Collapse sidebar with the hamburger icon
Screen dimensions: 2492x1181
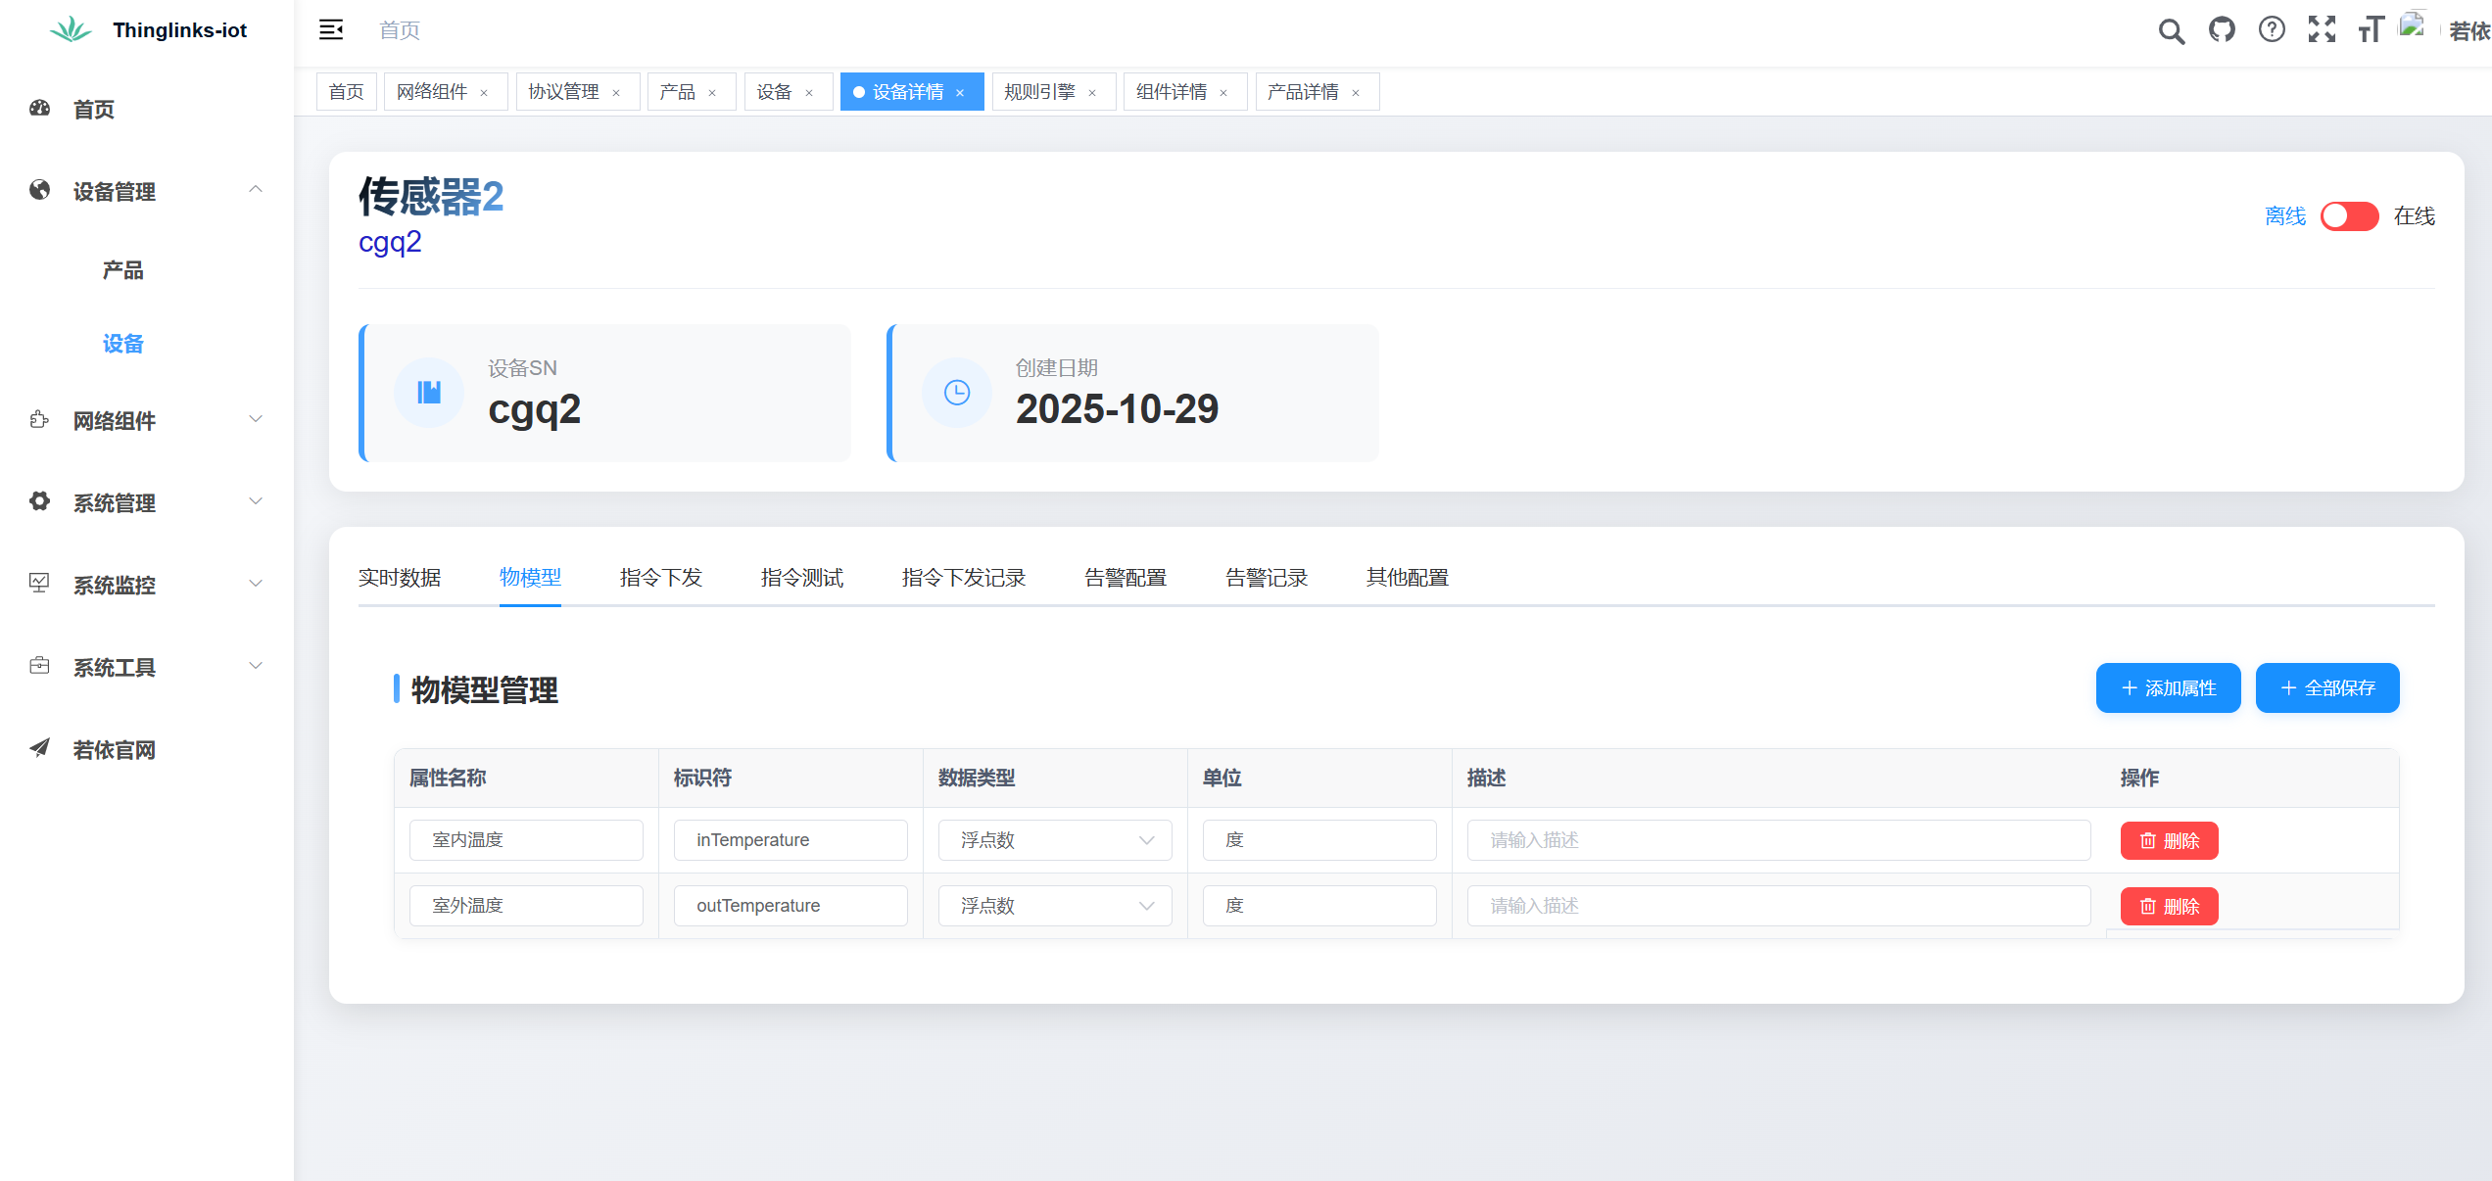point(331,29)
